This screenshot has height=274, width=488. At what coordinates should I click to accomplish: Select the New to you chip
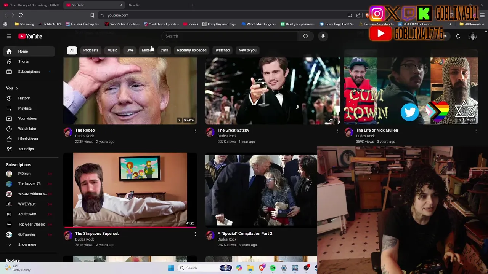tap(247, 50)
